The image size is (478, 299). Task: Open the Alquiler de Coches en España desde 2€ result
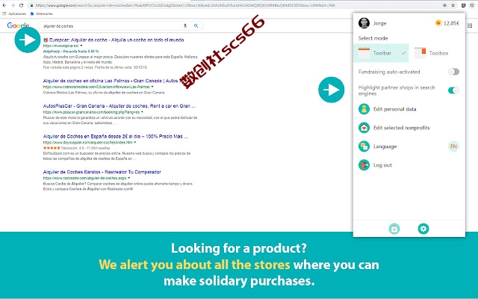pos(115,136)
